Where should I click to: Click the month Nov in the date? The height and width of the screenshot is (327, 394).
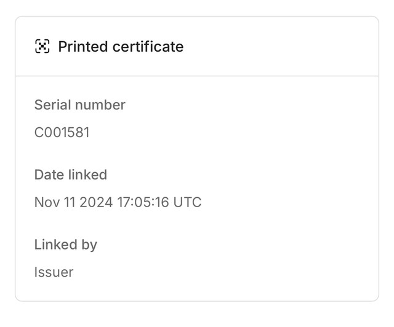click(x=47, y=202)
